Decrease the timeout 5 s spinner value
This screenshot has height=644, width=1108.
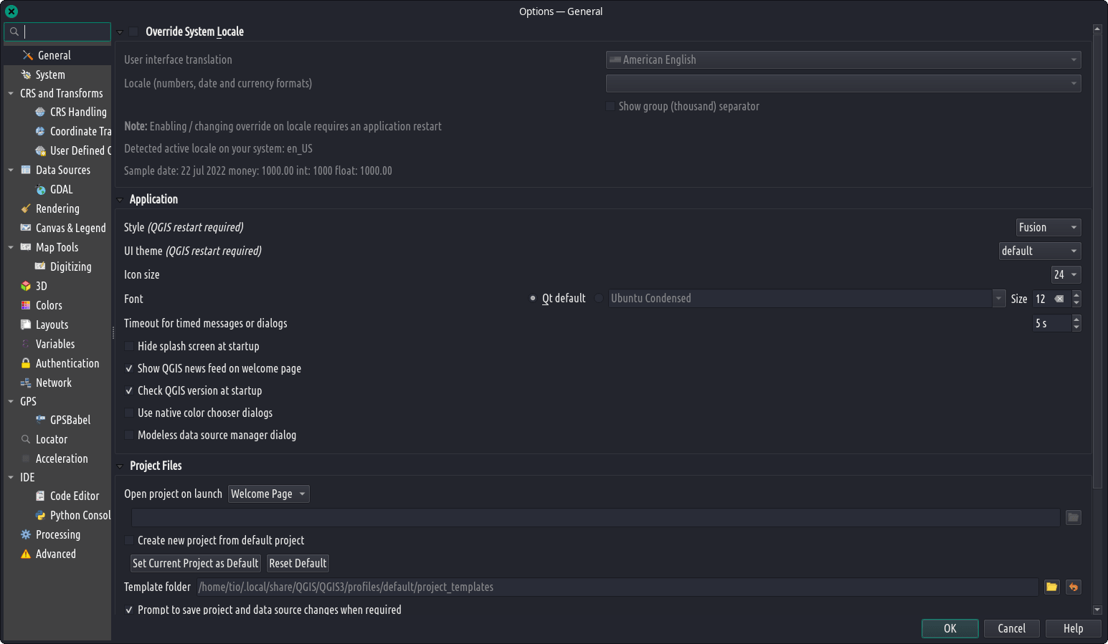(1076, 327)
